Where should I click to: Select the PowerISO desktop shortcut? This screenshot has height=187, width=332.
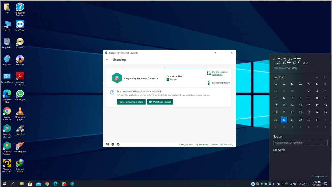(20, 43)
